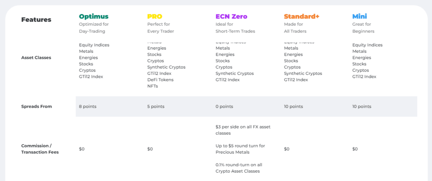Select DeFi Tokens in PRO column

pos(160,80)
